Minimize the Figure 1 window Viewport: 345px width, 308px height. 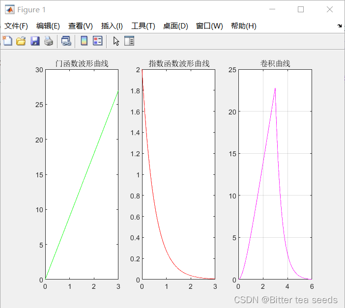(x=272, y=9)
